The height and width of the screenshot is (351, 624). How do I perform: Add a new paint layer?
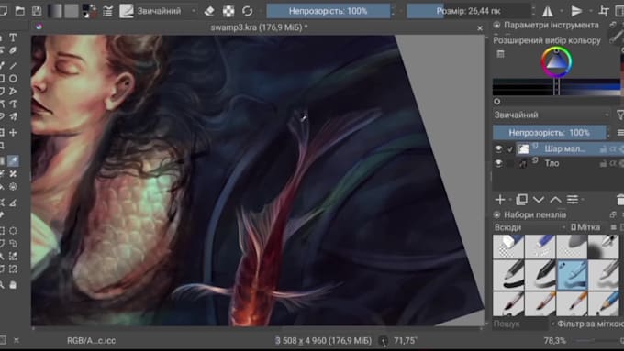[x=500, y=200]
